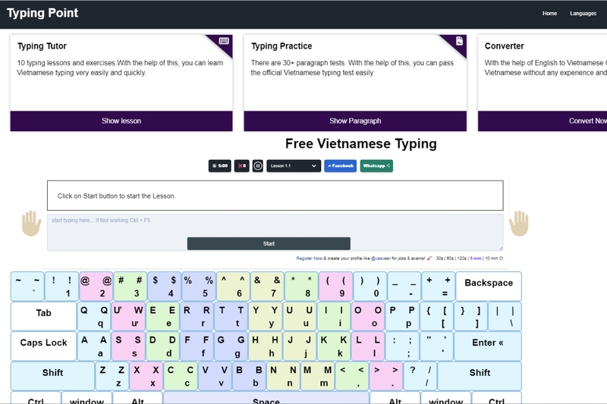Screen dimensions: 607x404
Task: Open the @Jasveer profile link
Action: (x=381, y=258)
